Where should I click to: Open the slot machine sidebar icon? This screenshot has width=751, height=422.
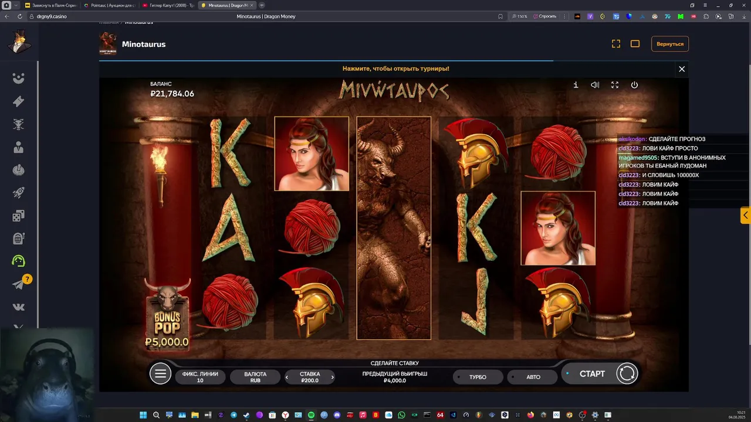19,239
